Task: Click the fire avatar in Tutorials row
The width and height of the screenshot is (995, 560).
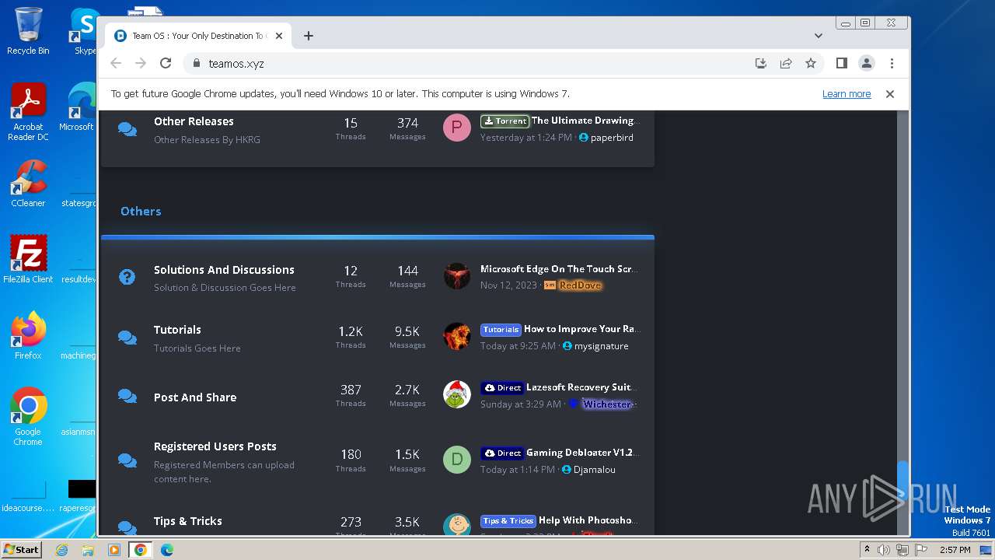Action: (457, 336)
